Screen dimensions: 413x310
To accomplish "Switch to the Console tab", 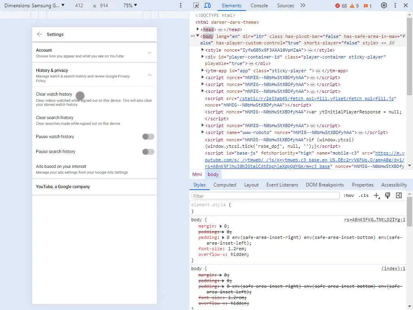I will coord(259,6).
